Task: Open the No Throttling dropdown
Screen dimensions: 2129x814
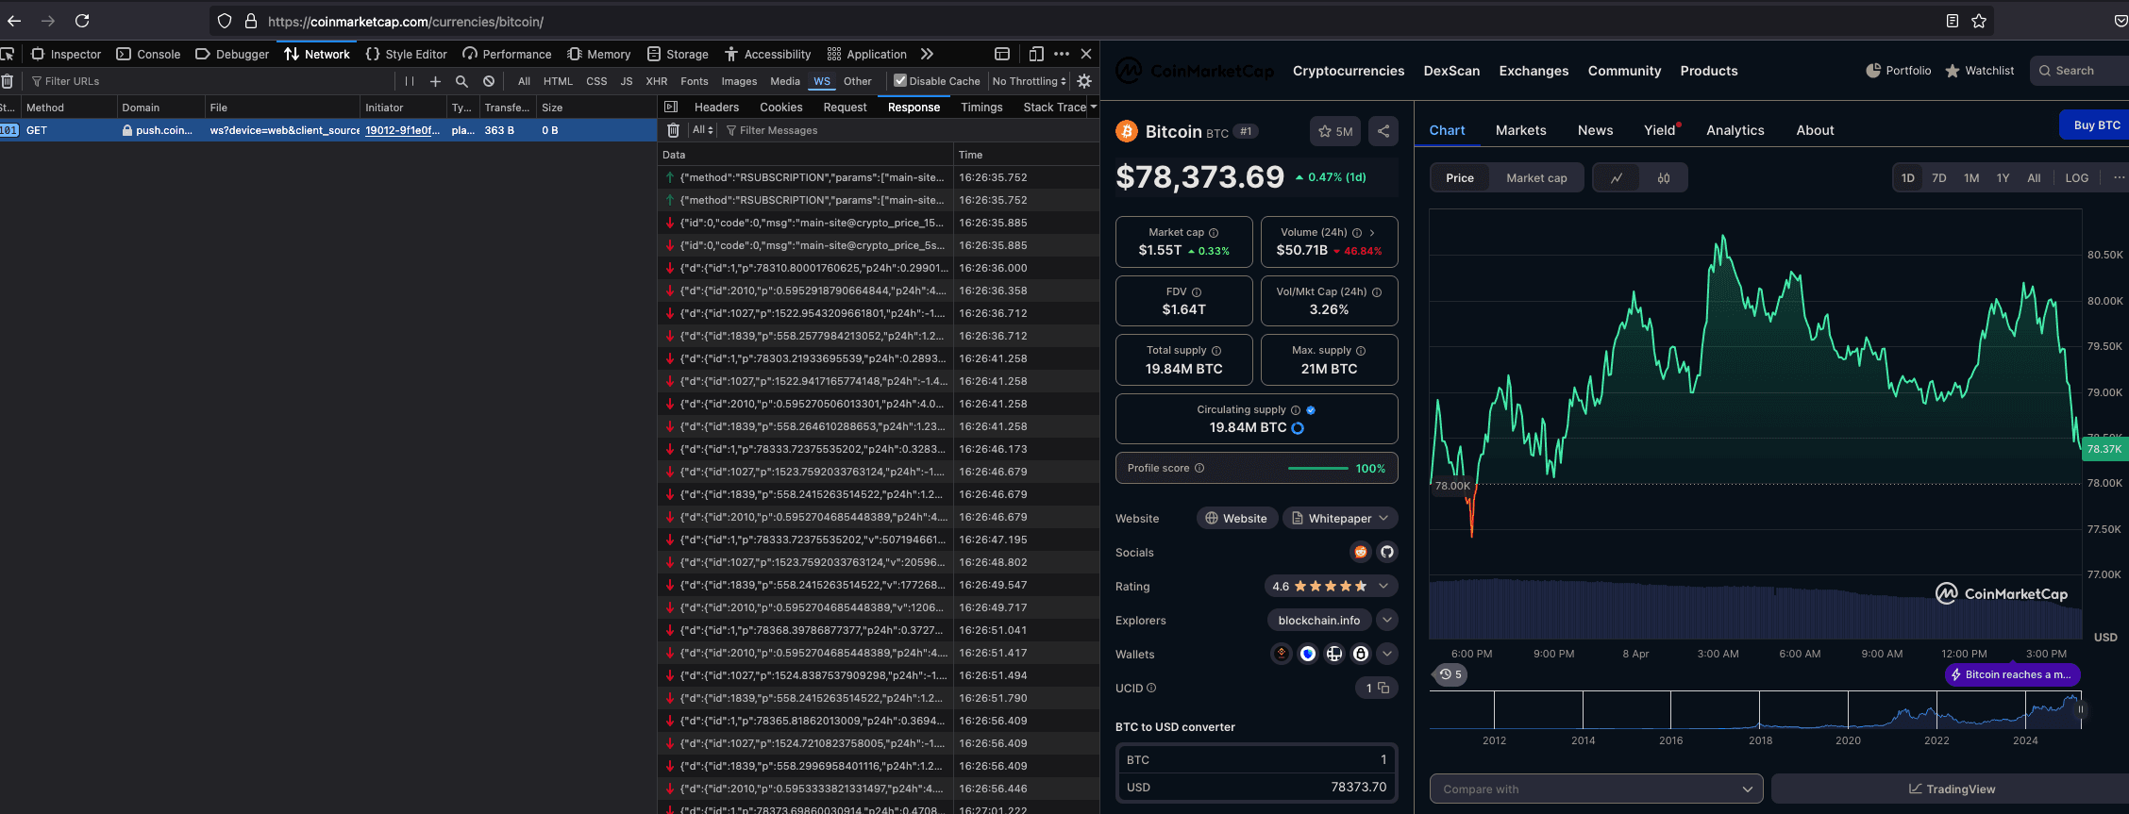Action: [x=1029, y=81]
